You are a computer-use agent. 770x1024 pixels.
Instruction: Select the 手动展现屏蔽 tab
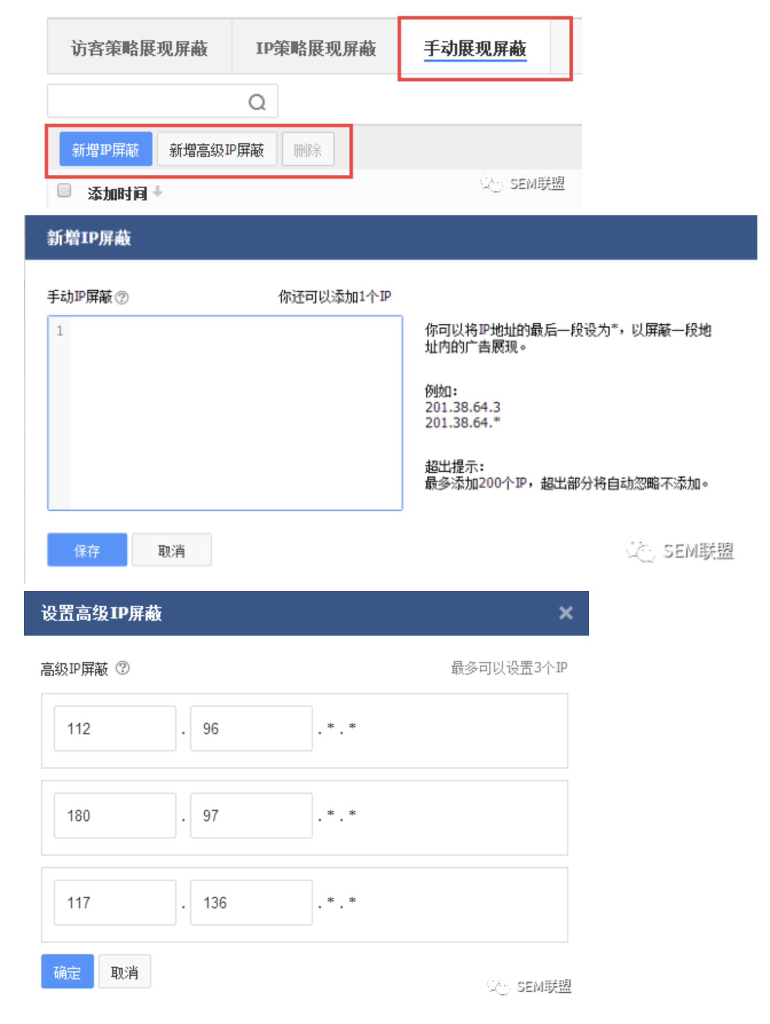coord(474,48)
